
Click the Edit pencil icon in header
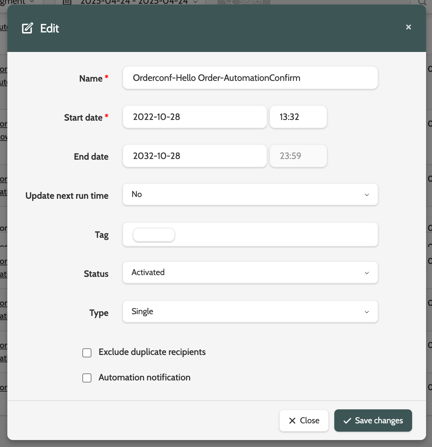click(28, 28)
